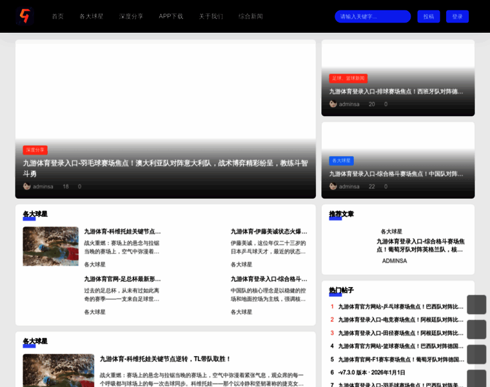490x387 pixels.
Task: Open the 九游体育-伊藤美诚状态火爆… title
Action: (x=269, y=232)
